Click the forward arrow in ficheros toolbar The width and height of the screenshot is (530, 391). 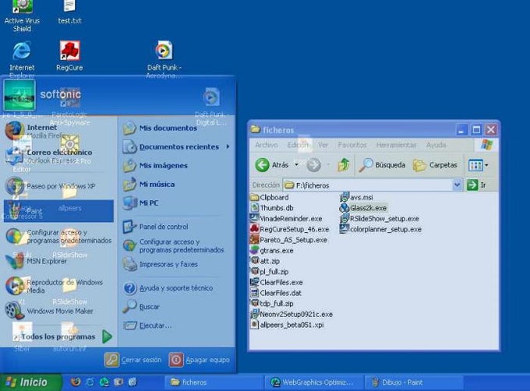click(x=313, y=165)
